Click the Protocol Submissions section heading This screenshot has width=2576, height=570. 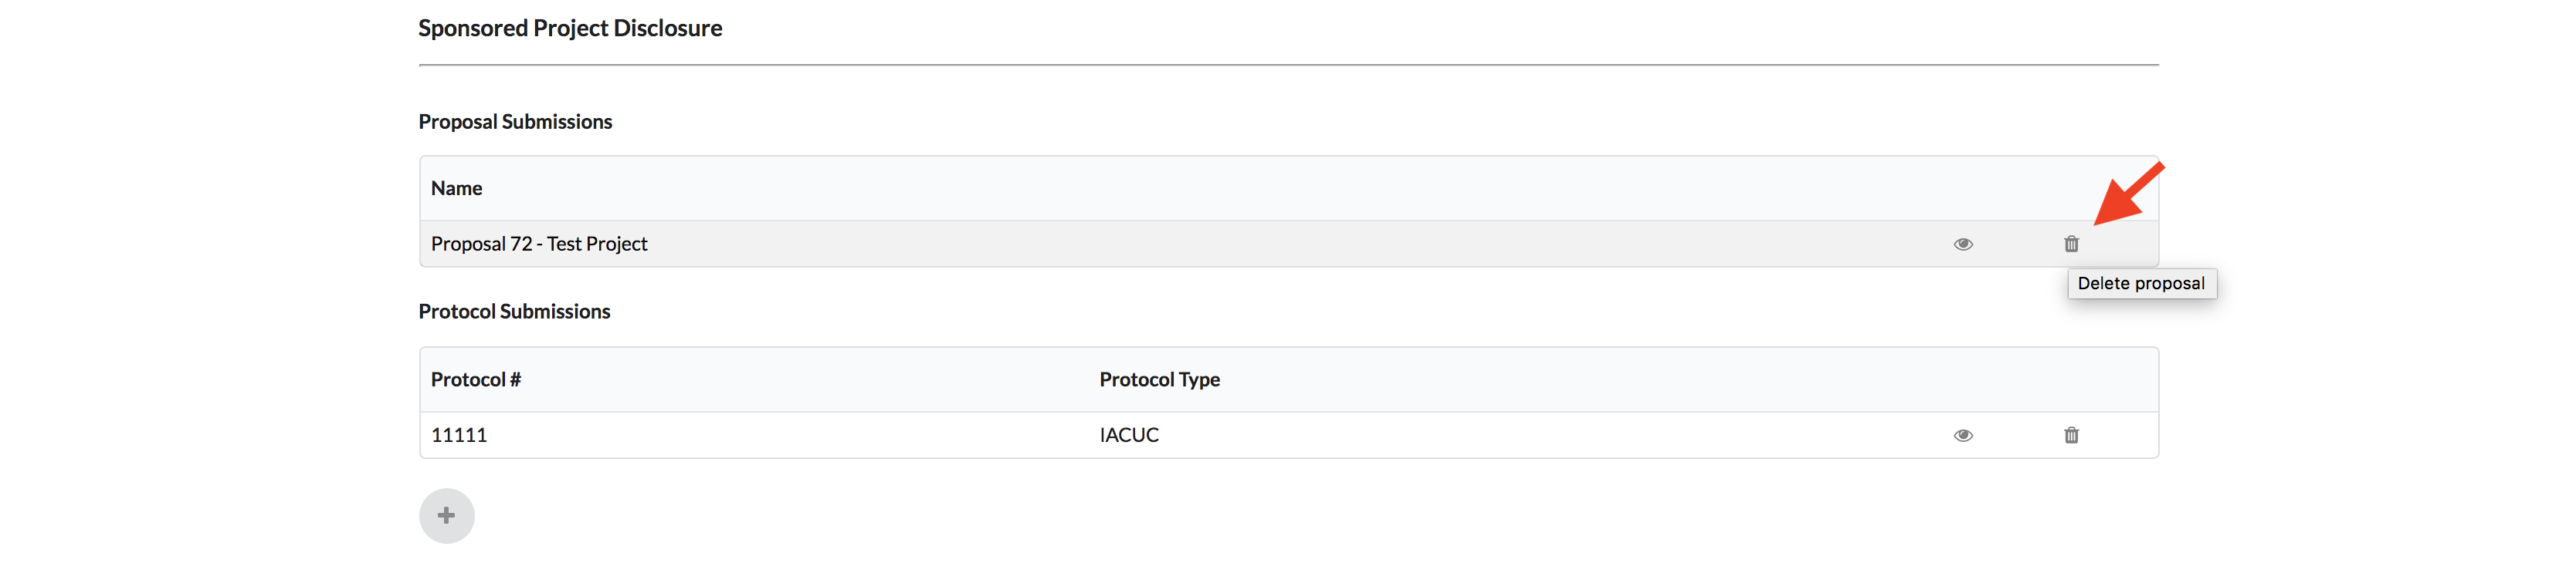click(514, 312)
